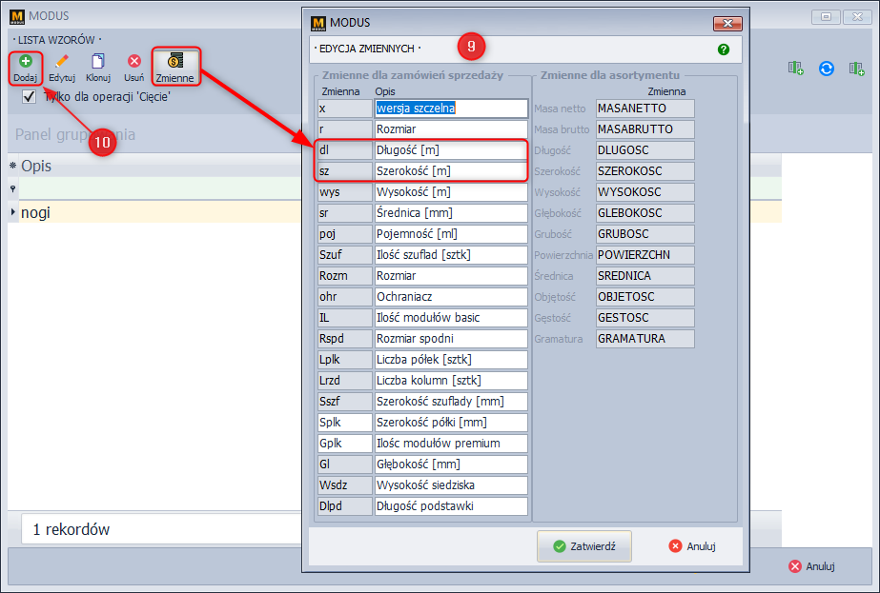Screen dimensions: 880x593
Task: Select the Długość [m] description field
Action: (x=450, y=150)
